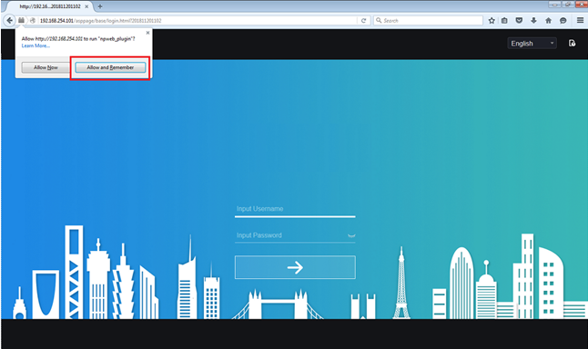588x349 pixels.
Task: Click the plugin download icon beside language selector
Action: pos(572,43)
